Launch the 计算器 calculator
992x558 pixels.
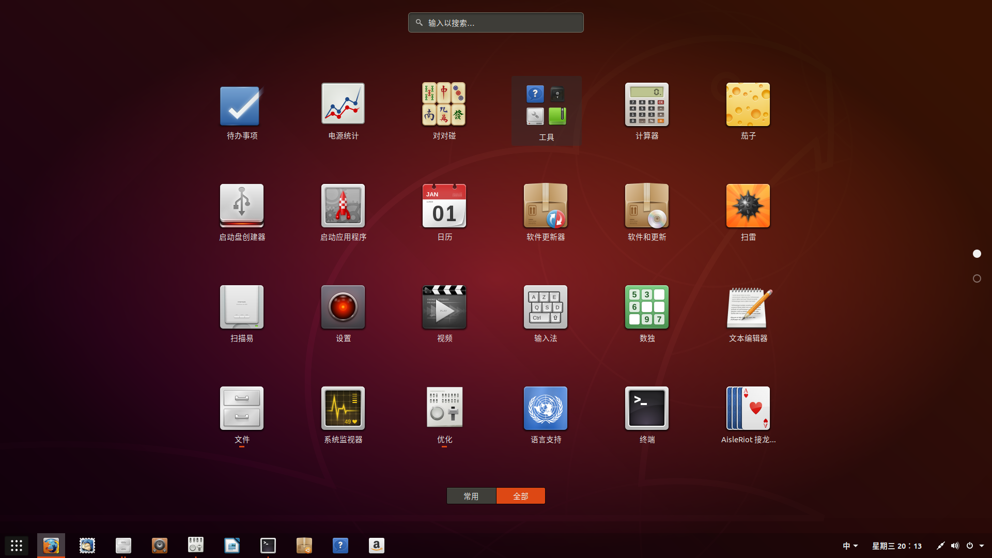[x=646, y=105]
